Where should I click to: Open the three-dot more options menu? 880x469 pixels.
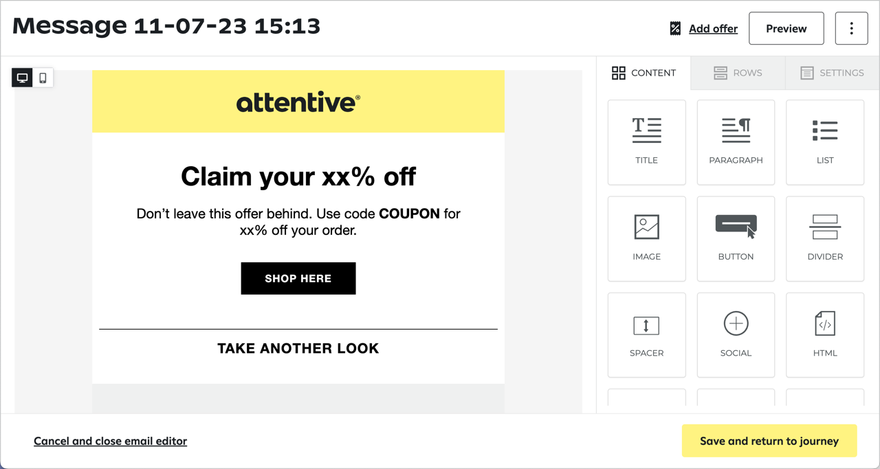(851, 28)
